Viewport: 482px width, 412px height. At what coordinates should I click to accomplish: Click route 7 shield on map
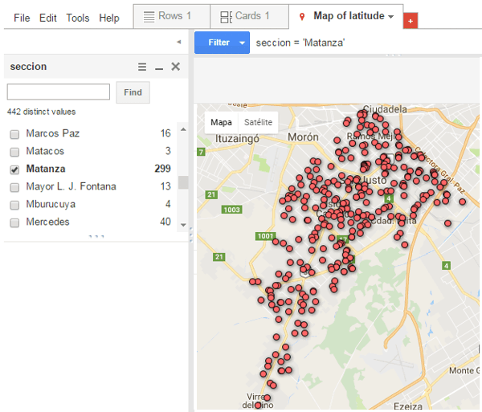pos(201,152)
